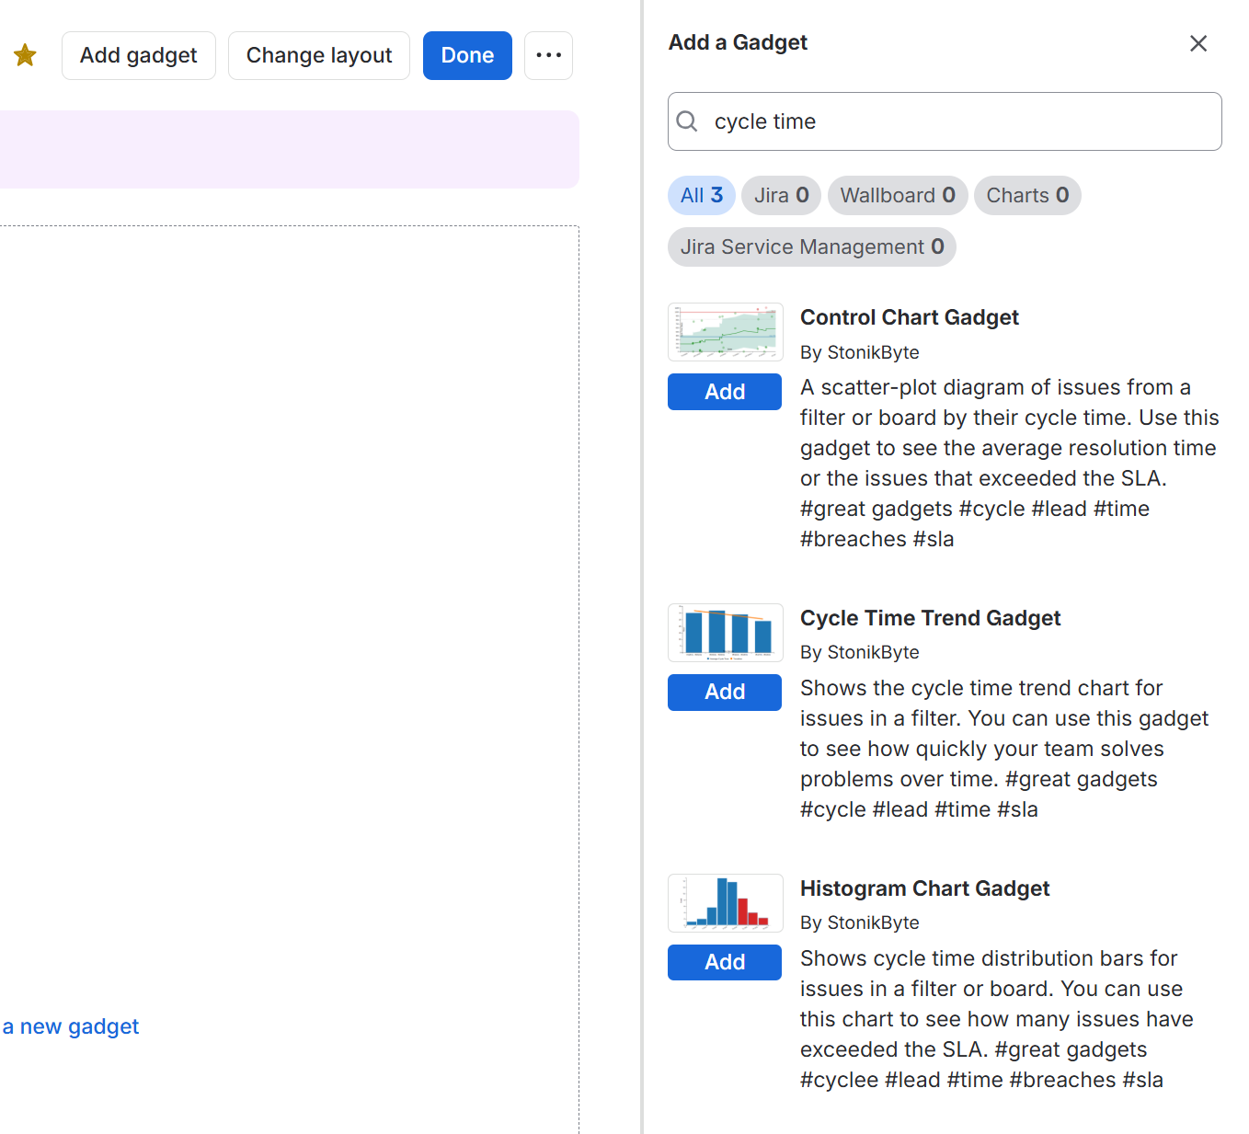
Task: Click the Histogram Chart Gadget title
Action: click(x=924, y=888)
